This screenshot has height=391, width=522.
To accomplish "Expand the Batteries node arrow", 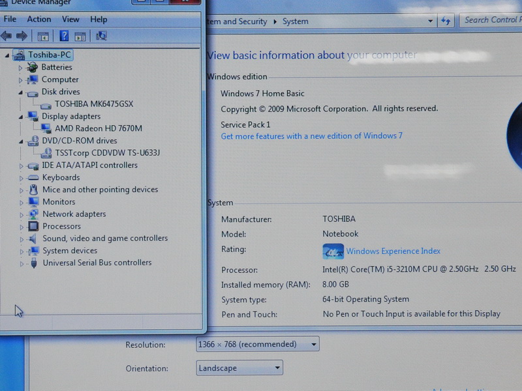I will tap(20, 68).
